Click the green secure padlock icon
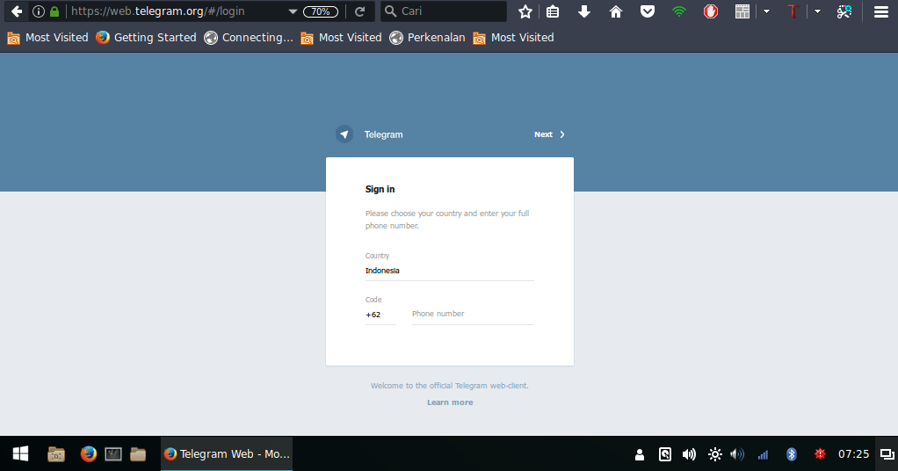Screen dimensions: 898x471 click(54, 11)
